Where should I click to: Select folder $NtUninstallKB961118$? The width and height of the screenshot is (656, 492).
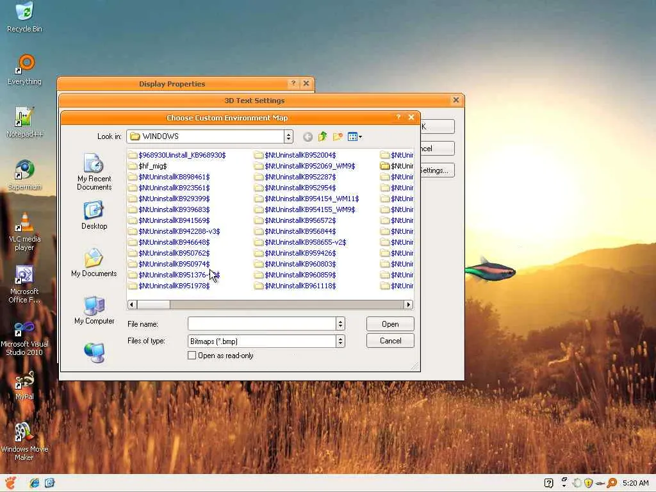(295, 286)
